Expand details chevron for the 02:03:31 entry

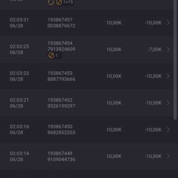[168, 23]
